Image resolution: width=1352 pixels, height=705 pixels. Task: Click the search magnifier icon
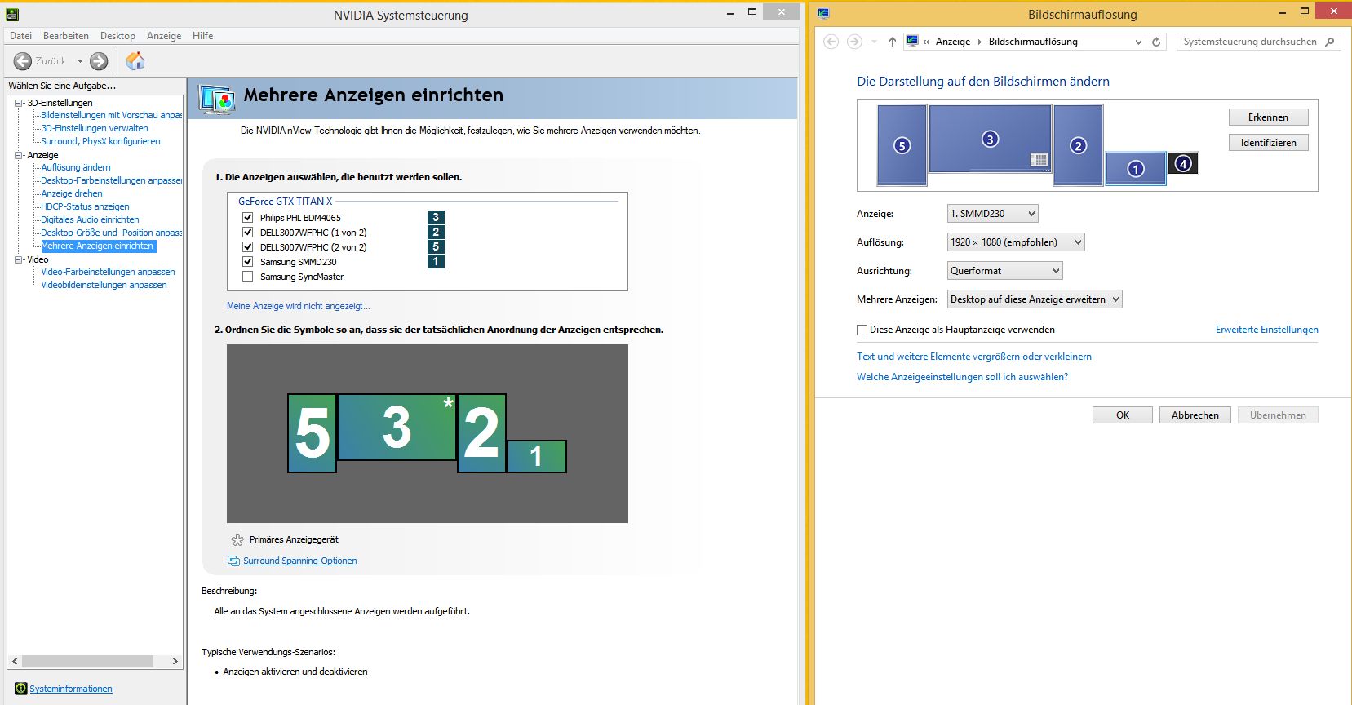click(1330, 42)
